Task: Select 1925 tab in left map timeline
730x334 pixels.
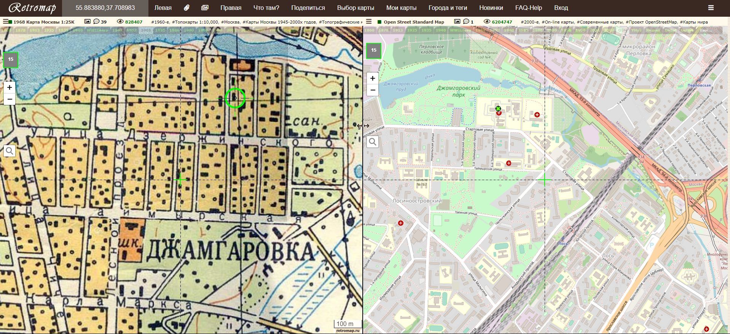Action: pyautogui.click(x=49, y=30)
